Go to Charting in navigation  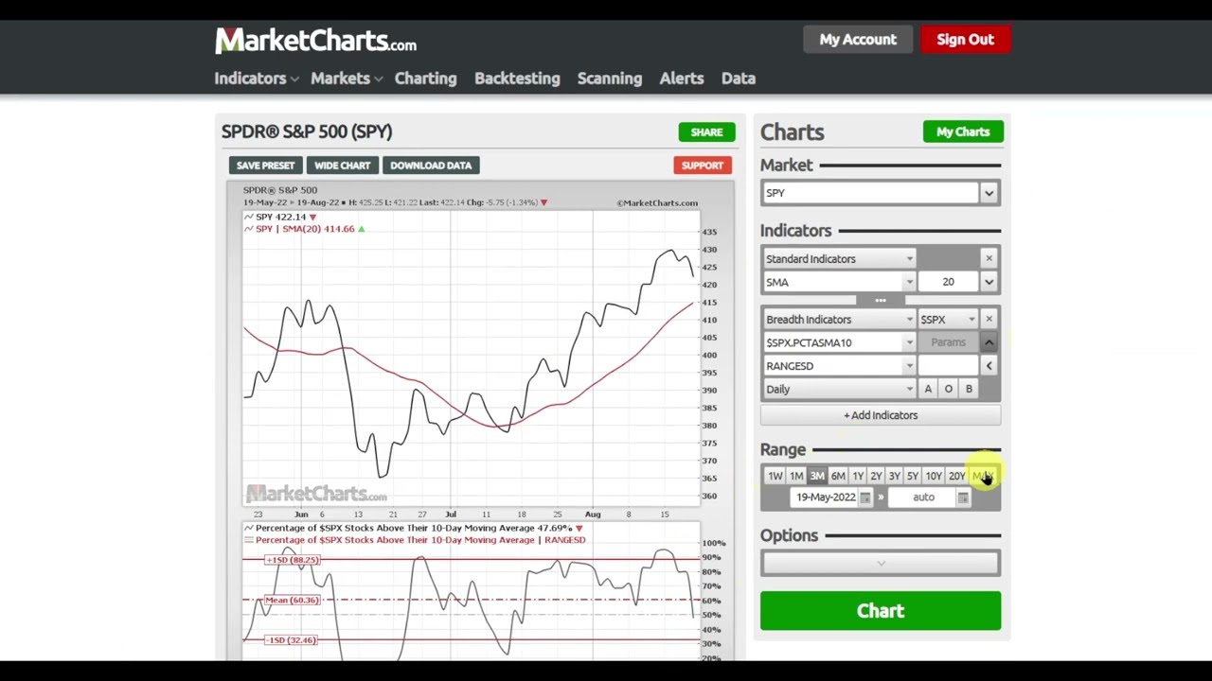(x=425, y=79)
